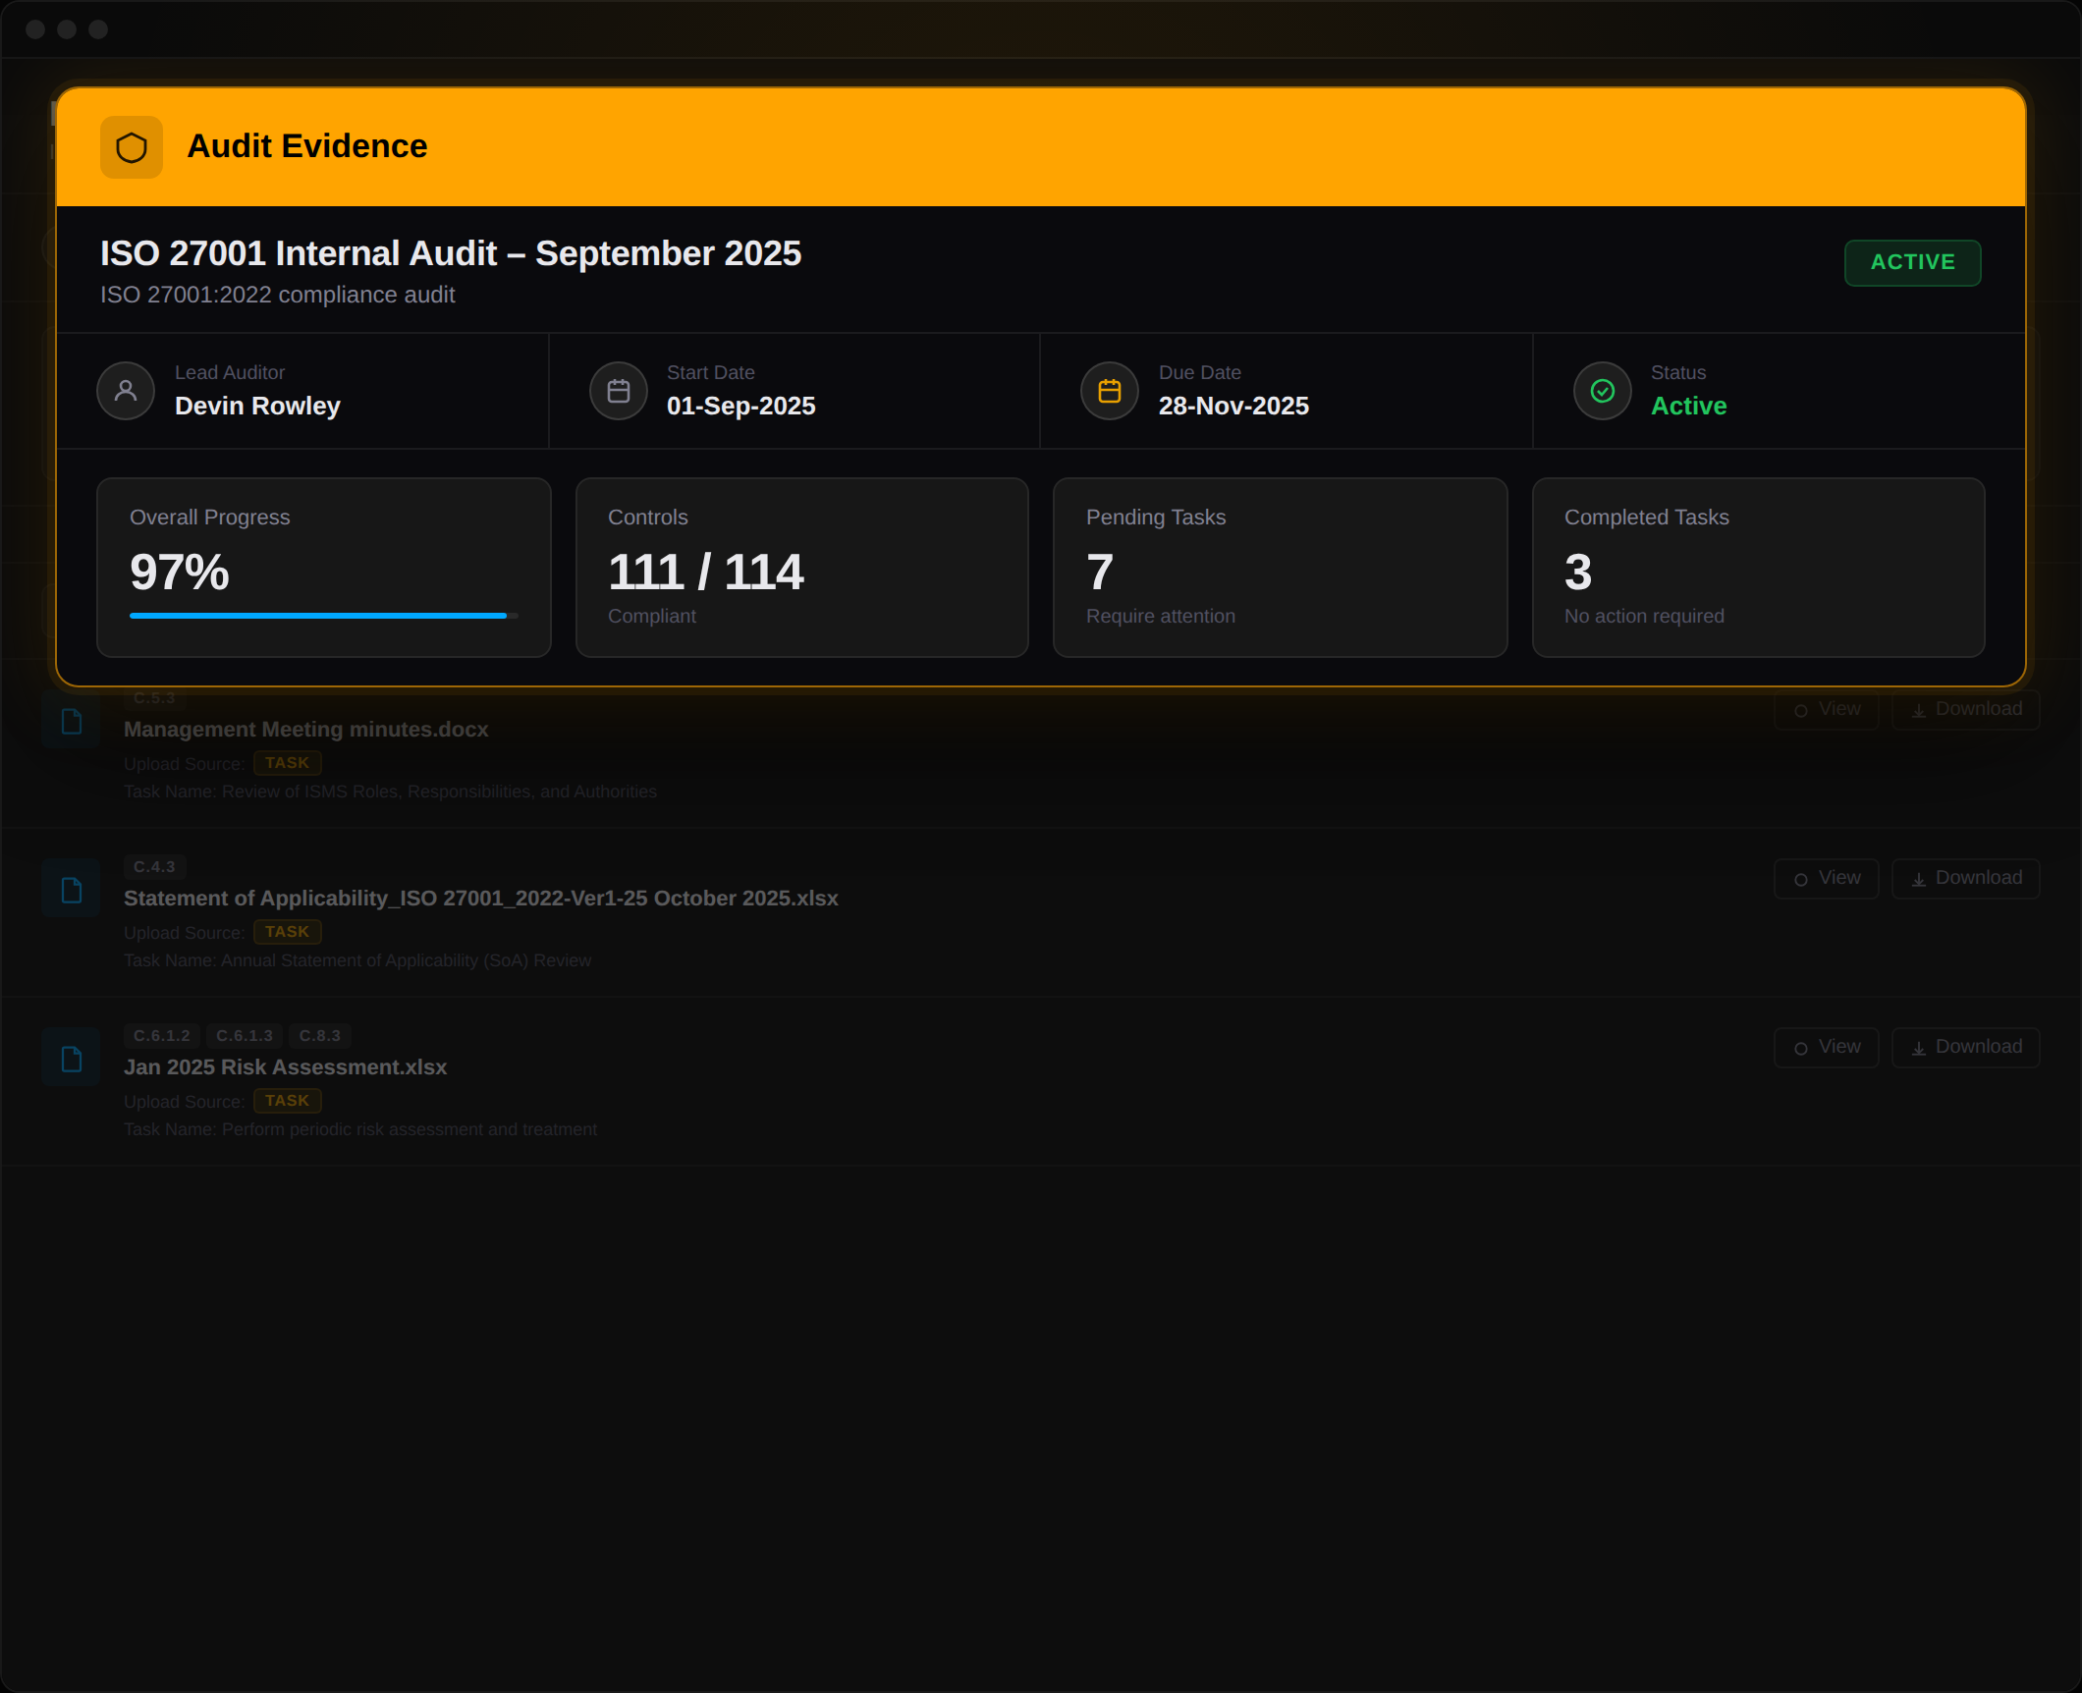Download the Statement of Applicability xlsx
Viewport: 2082px width, 1693px height.
[x=1965, y=878]
